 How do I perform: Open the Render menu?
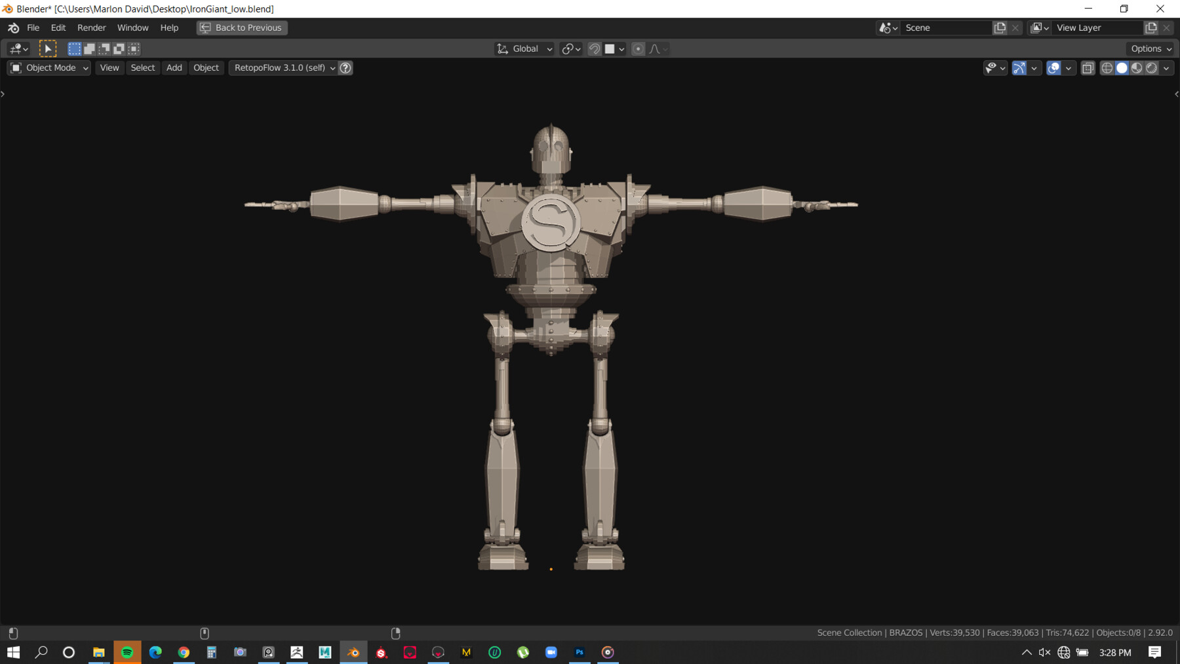point(91,28)
